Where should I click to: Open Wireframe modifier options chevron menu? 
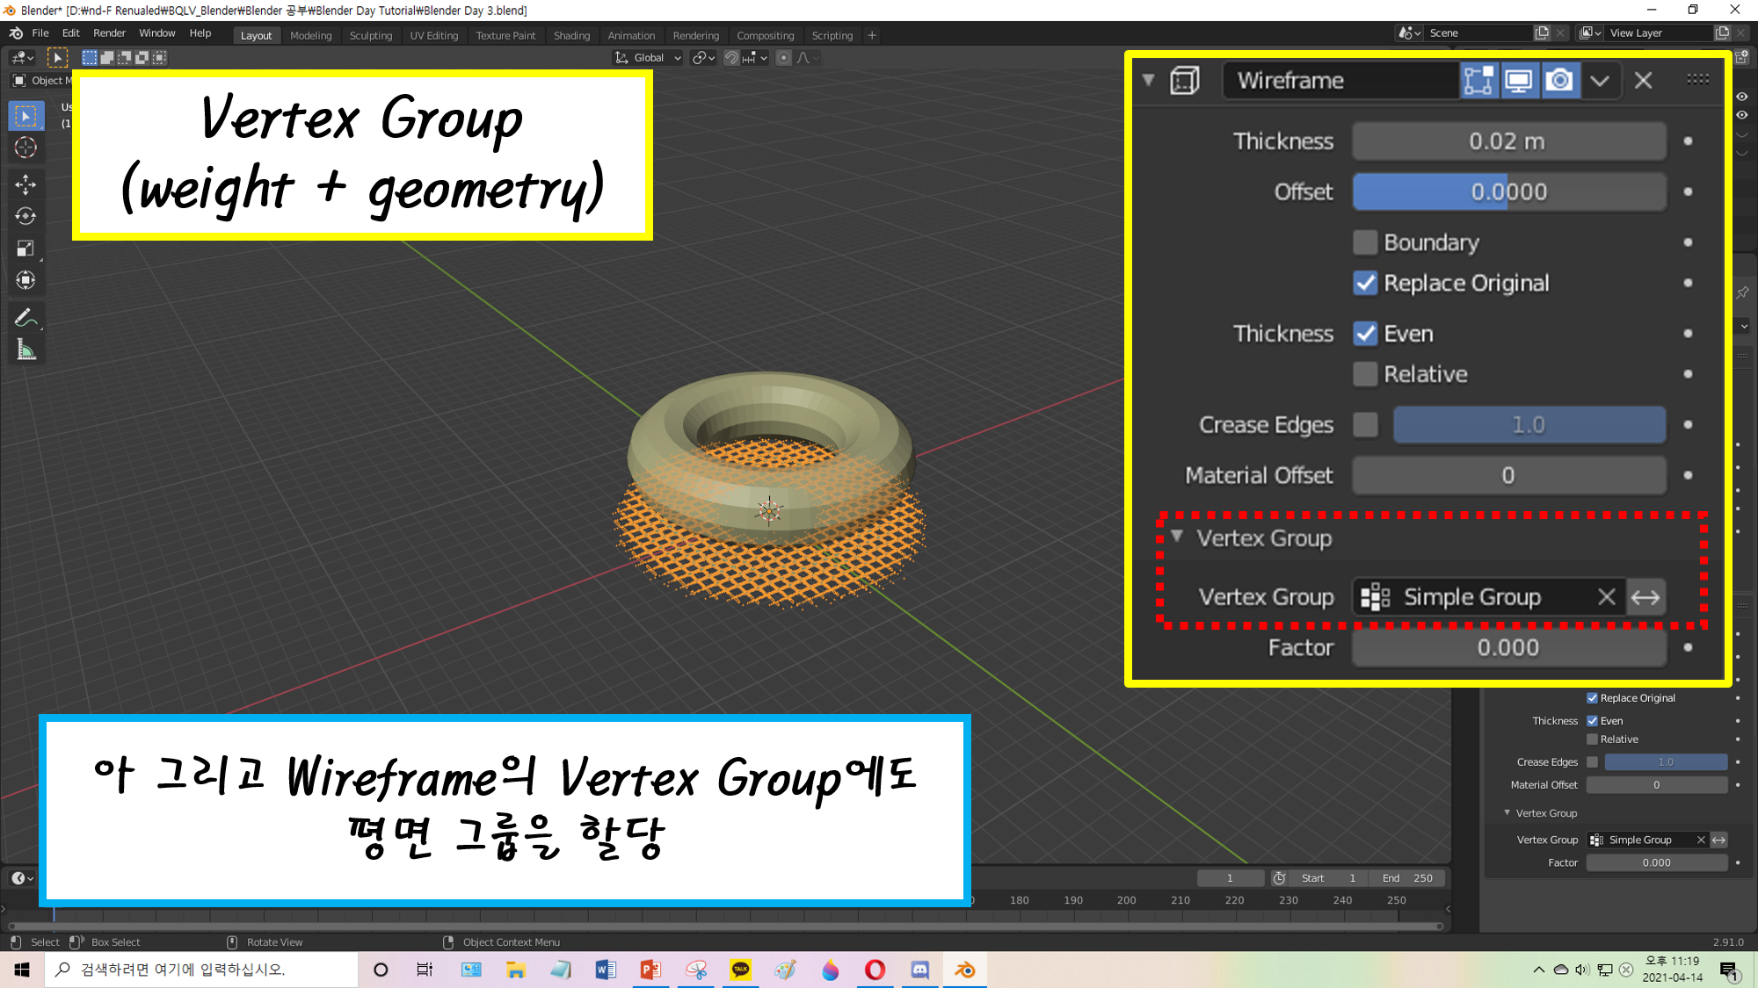[1600, 81]
